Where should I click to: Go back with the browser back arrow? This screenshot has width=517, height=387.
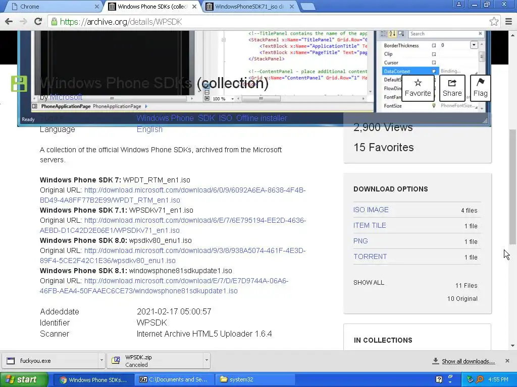point(9,22)
